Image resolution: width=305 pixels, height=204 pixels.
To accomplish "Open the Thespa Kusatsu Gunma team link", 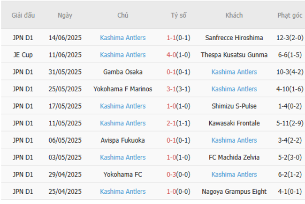I will click(x=234, y=55).
